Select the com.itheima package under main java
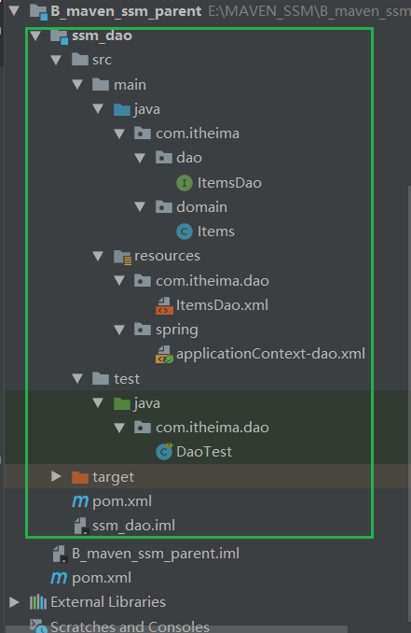 [186, 134]
